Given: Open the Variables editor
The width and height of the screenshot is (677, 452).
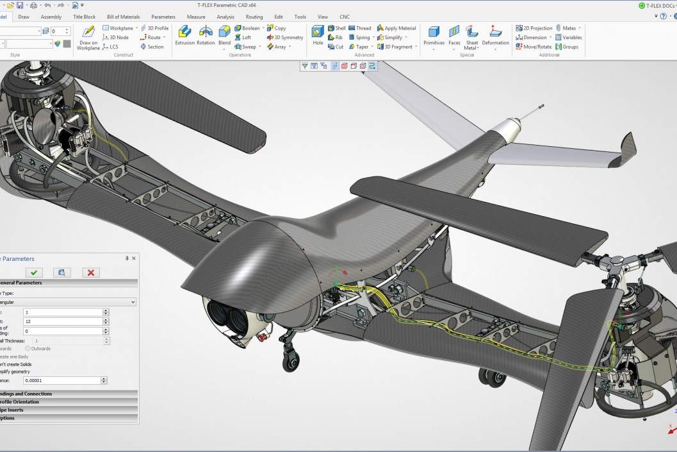Looking at the screenshot, I should tap(568, 37).
